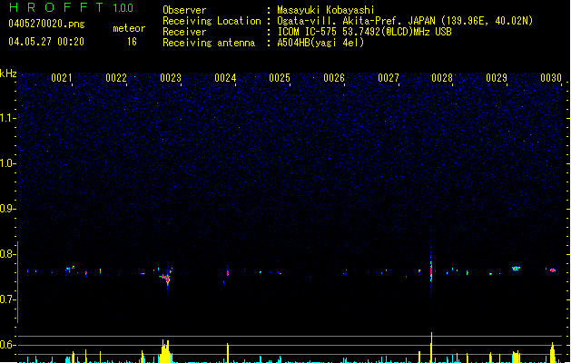This screenshot has height=363, width=571.
Task: Click the 0025 time marker
Action: point(280,78)
